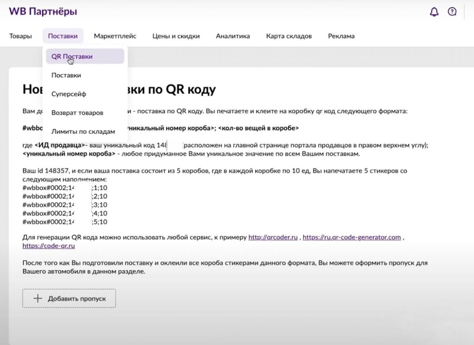Click the sticker line ending ;2;10
The width and height of the screenshot is (474, 345).
(x=65, y=196)
